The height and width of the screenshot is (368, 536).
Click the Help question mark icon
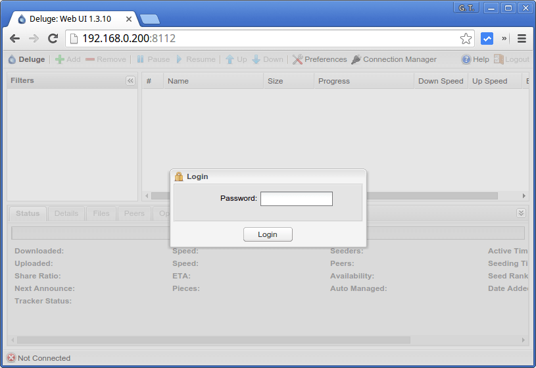tap(466, 59)
